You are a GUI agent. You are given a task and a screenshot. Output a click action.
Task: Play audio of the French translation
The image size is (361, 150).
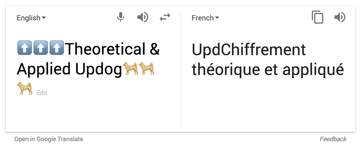tap(340, 18)
